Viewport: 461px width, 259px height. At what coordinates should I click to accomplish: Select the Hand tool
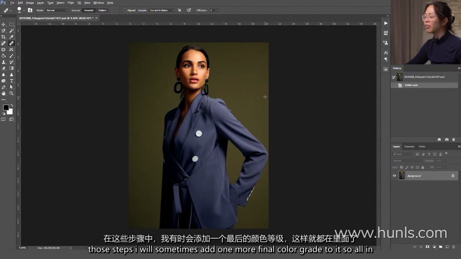[x=3, y=94]
